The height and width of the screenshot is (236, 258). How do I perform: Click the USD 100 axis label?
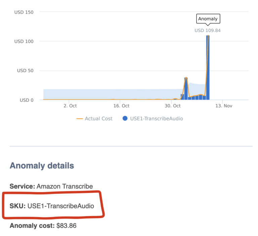tap(24, 41)
